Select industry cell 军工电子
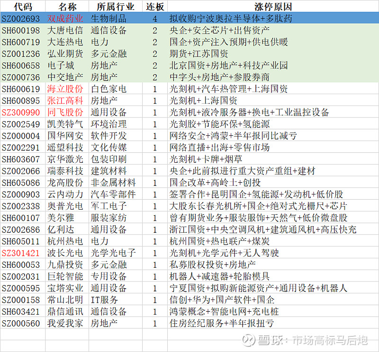 pos(108,206)
